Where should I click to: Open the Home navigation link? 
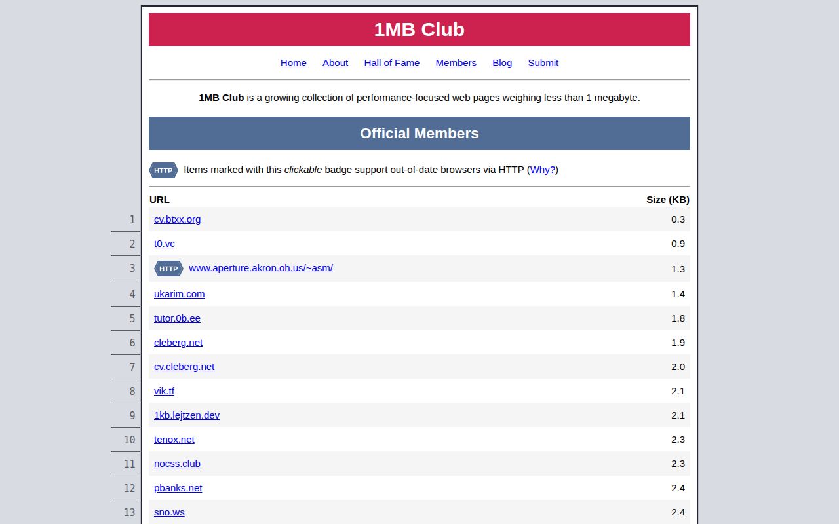[x=293, y=63]
